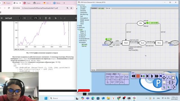Select the LL DC monitor tool
The width and height of the screenshot is (180, 101).
[108, 82]
